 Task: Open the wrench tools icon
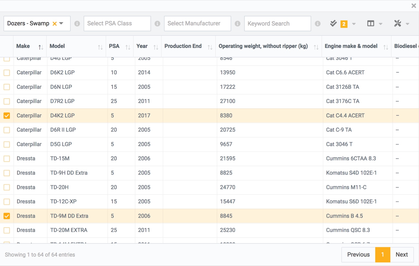397,24
